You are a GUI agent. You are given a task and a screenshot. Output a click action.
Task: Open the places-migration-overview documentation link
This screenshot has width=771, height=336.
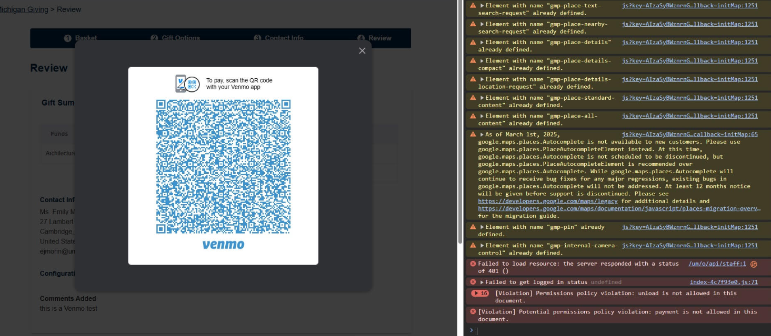(619, 208)
